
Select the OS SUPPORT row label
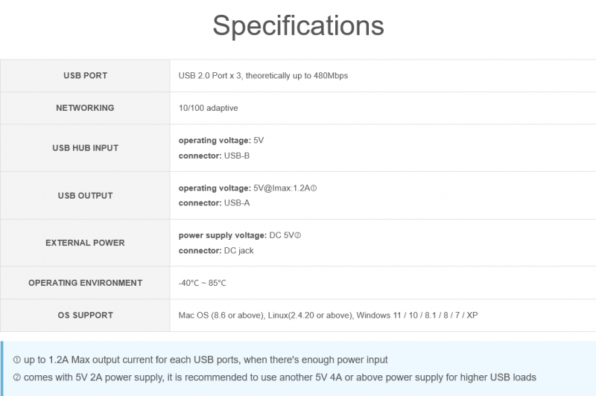(x=85, y=316)
